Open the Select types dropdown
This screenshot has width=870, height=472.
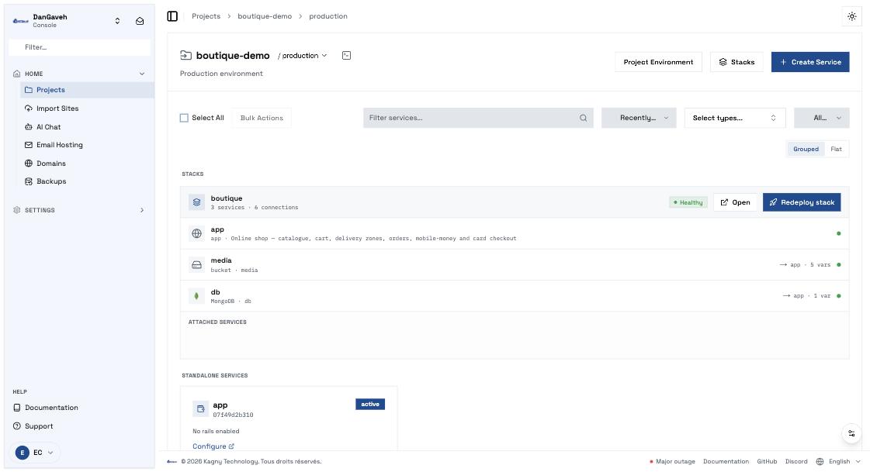[x=735, y=118]
